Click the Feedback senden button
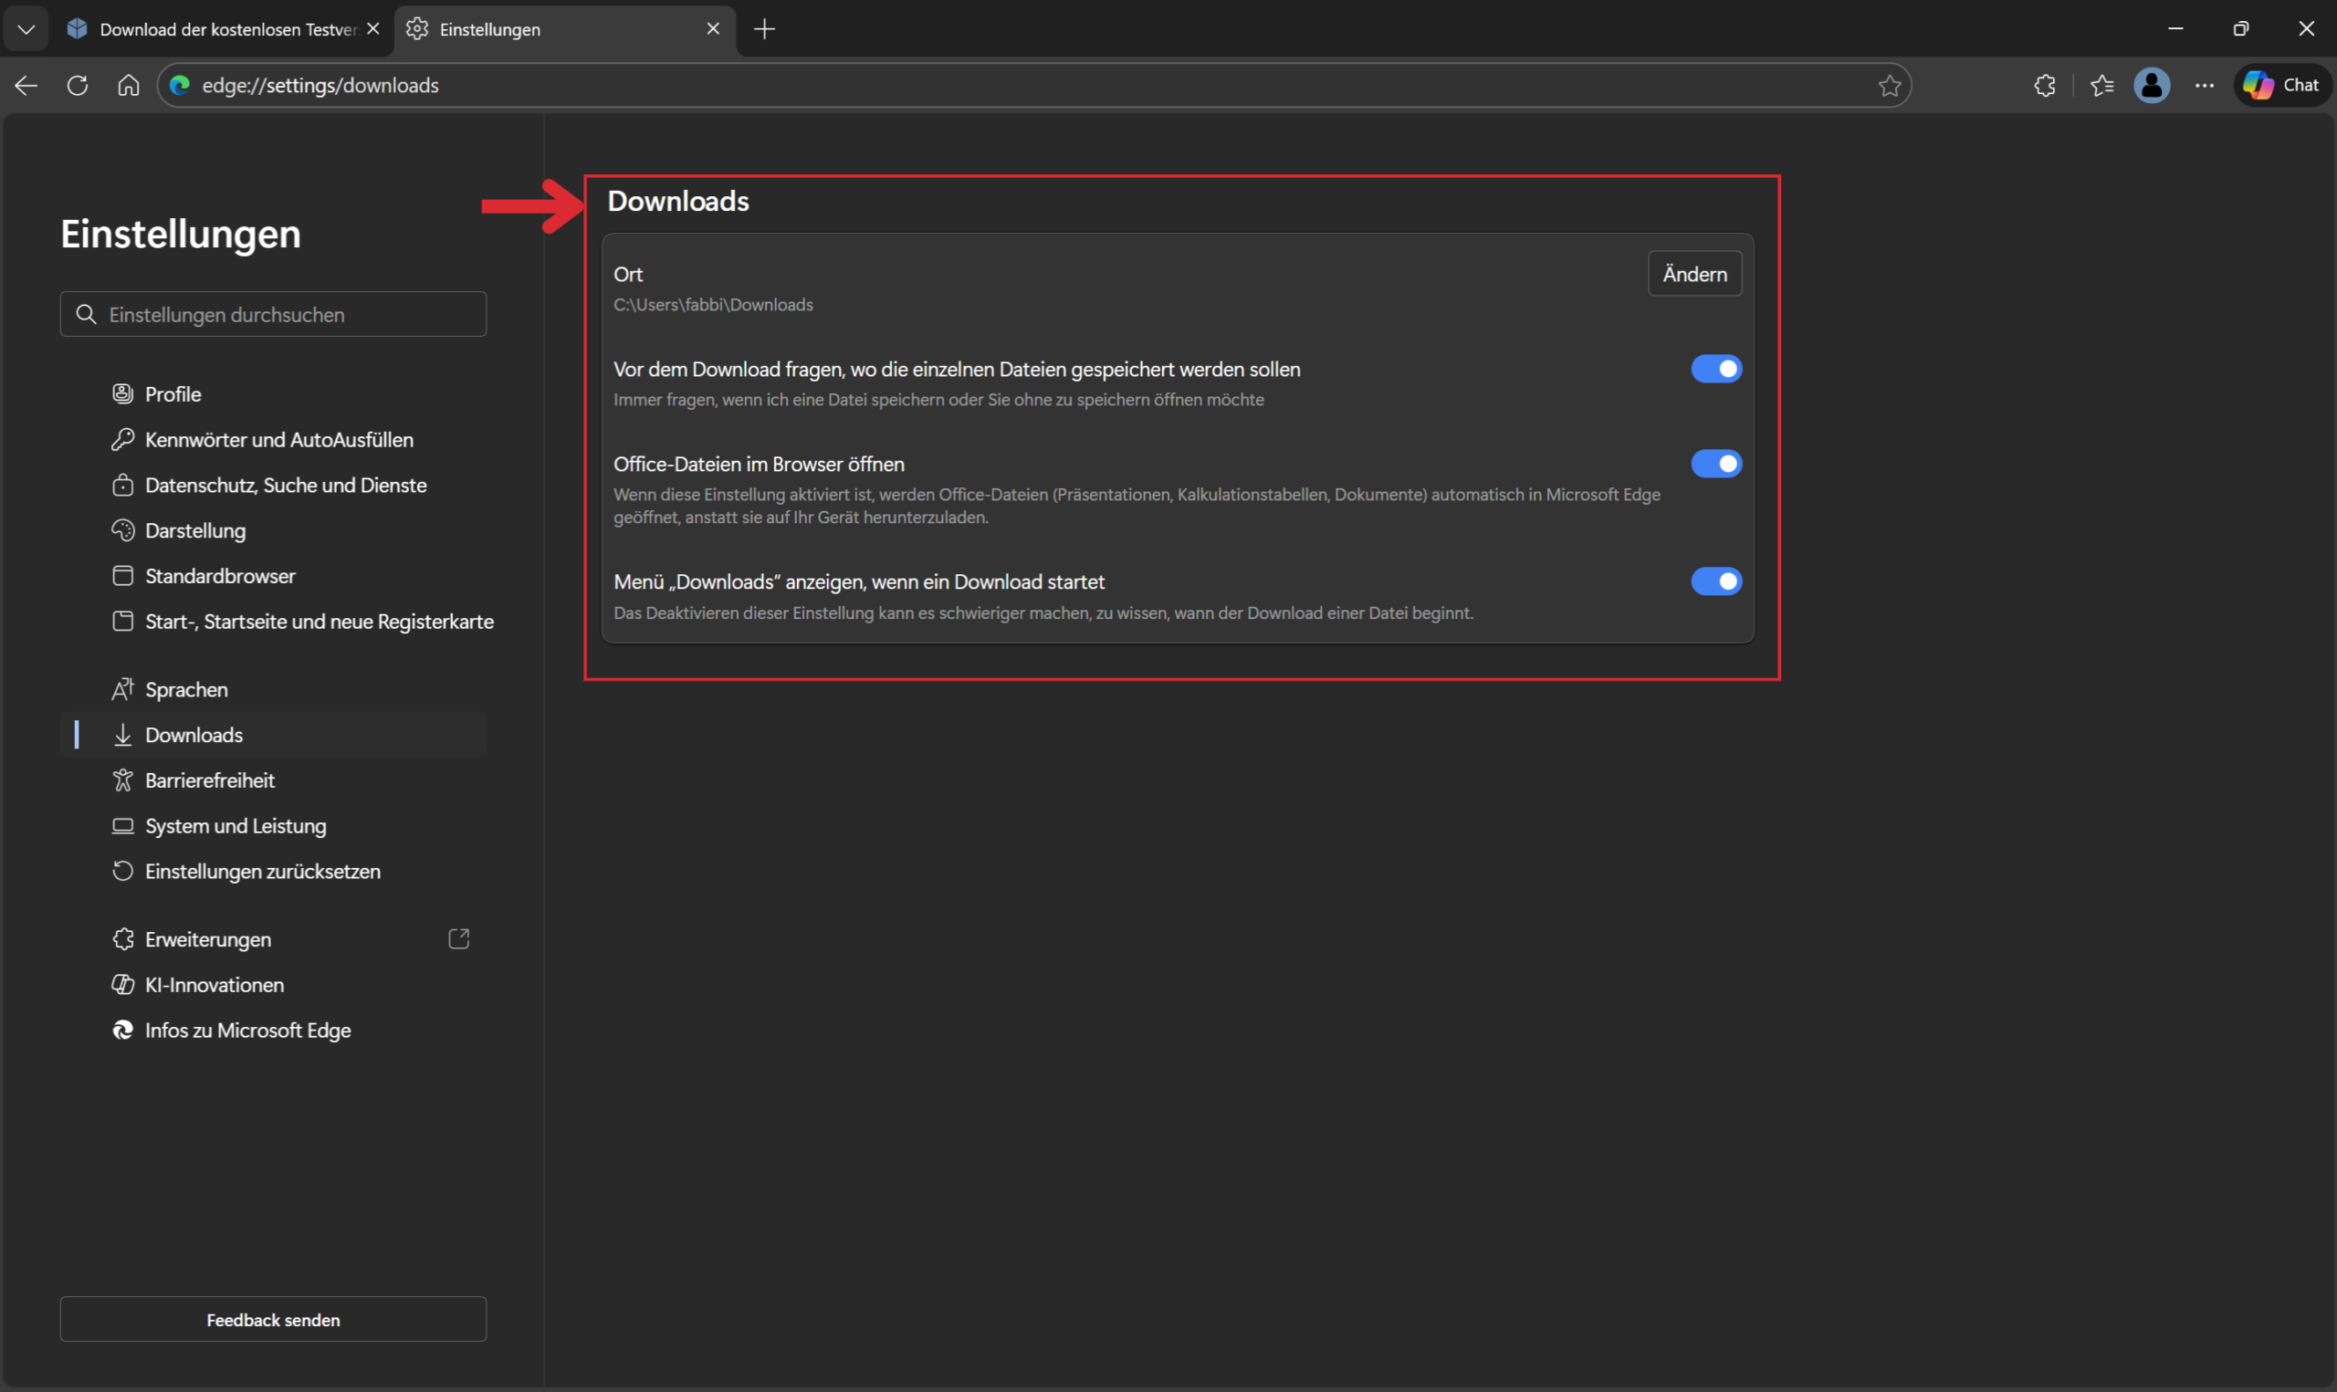The height and width of the screenshot is (1392, 2337). [x=273, y=1319]
